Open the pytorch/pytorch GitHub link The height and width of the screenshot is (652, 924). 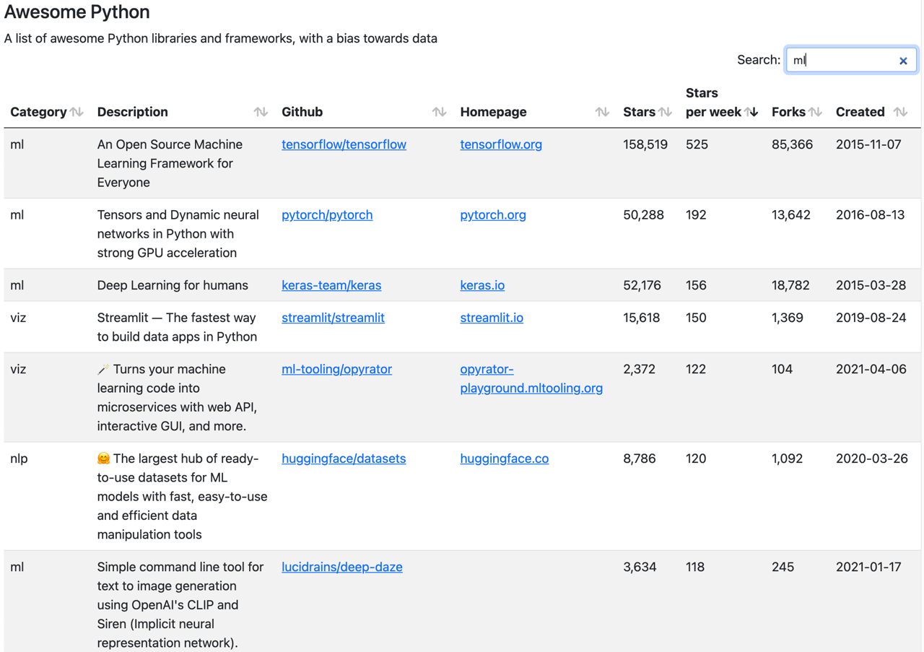point(327,215)
